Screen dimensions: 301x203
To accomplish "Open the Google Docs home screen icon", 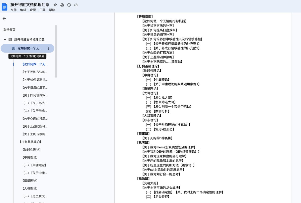I will click(5, 7).
